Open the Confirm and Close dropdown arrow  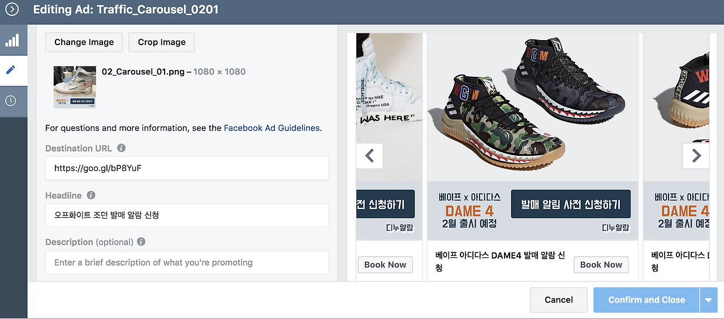tap(708, 300)
